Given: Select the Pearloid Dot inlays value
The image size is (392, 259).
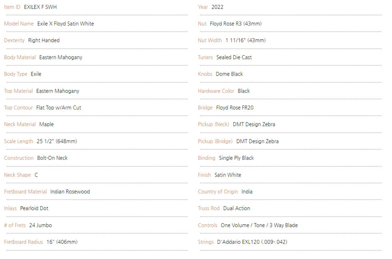Looking at the screenshot, I should click(x=34, y=208).
